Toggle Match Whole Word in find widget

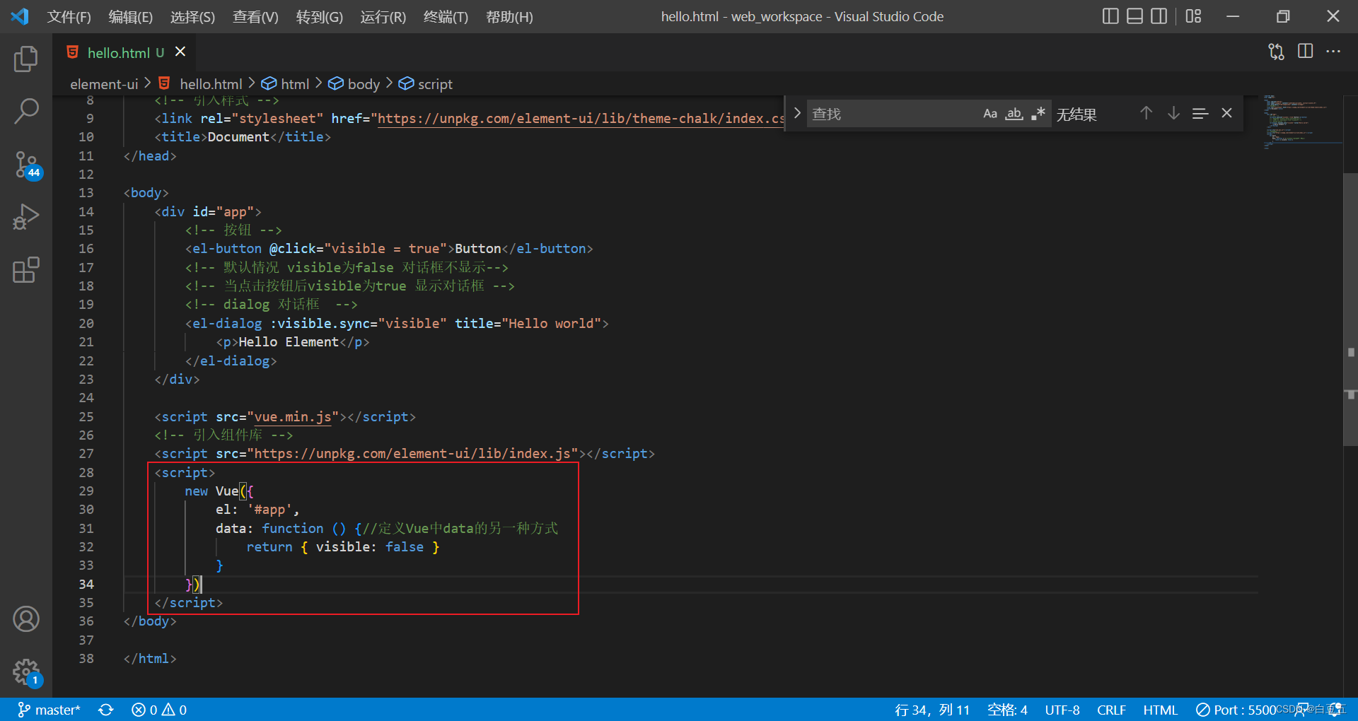[1014, 114]
